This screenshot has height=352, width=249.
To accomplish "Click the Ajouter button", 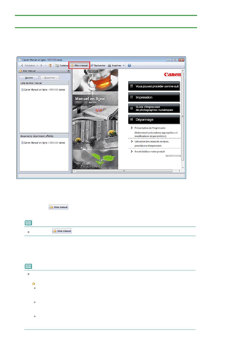I will (x=29, y=78).
